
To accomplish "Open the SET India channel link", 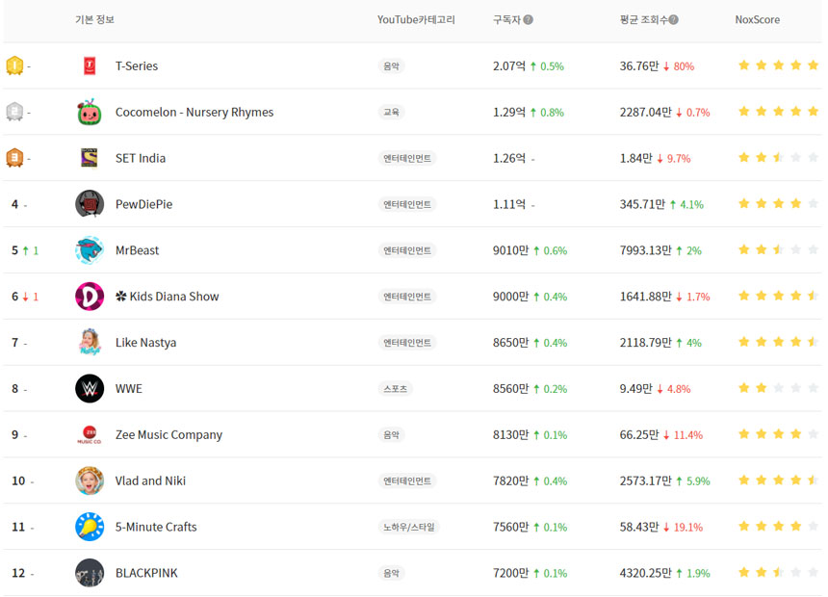I will (x=141, y=158).
